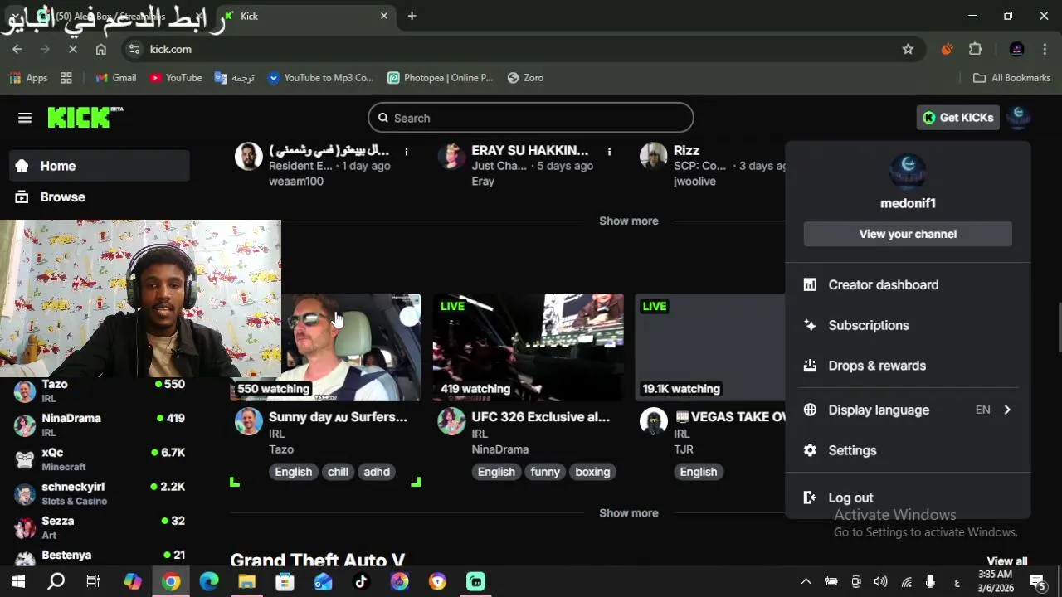Focus the Kick search field
Image resolution: width=1062 pixels, height=597 pixels.
[x=531, y=118]
